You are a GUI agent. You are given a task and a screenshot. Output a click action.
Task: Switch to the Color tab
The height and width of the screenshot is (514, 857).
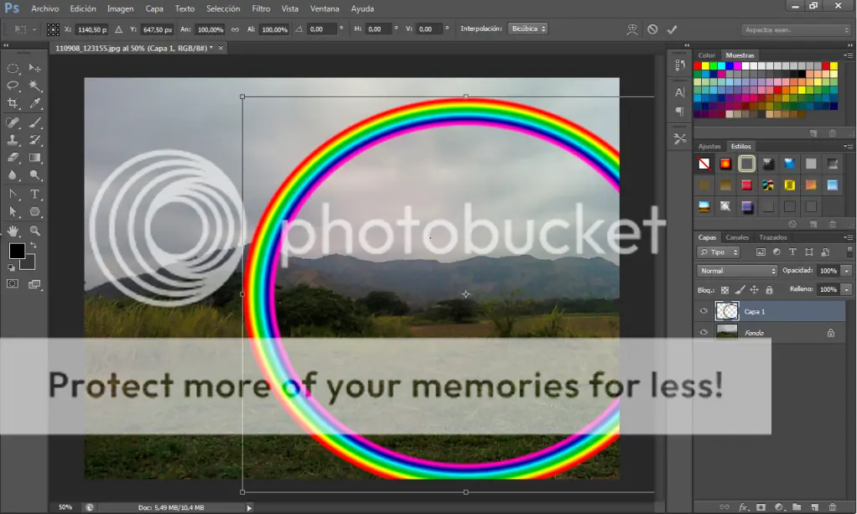(706, 55)
